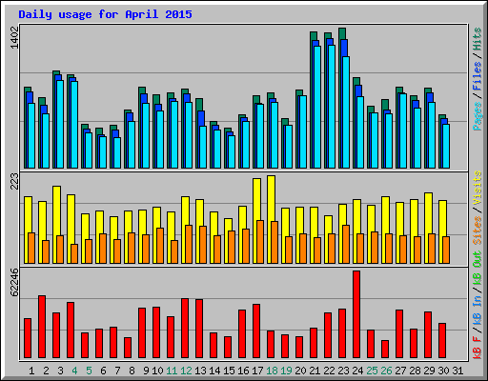The image size is (488, 381).
Task: Click the 'Sites' legend label
Action: tap(478, 231)
